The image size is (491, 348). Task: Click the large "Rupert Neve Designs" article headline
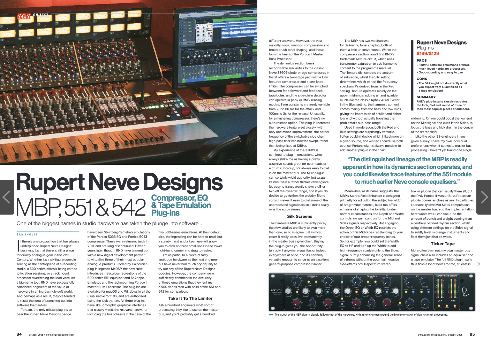119,183
